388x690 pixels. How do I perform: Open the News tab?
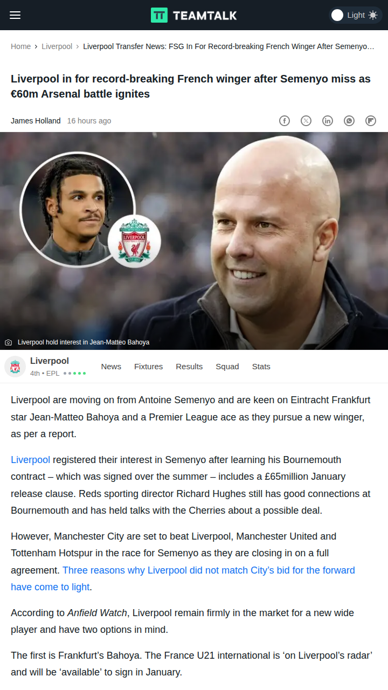tap(111, 367)
